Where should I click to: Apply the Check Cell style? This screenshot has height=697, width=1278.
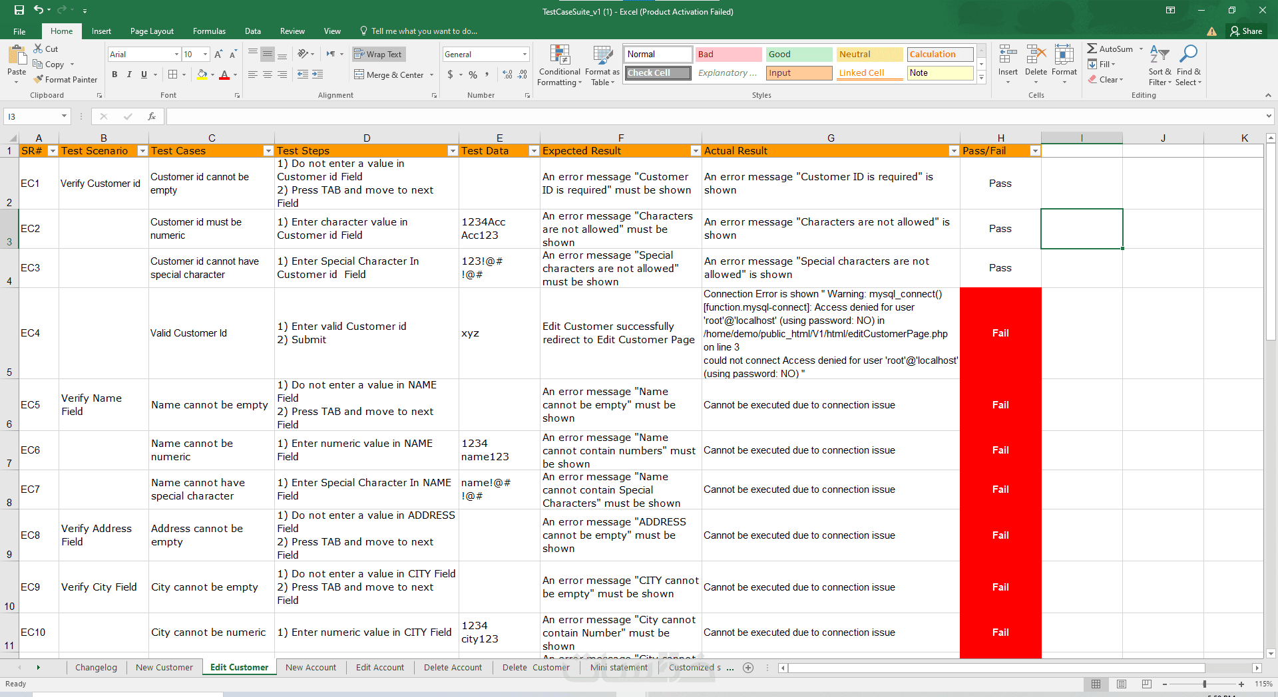[658, 73]
